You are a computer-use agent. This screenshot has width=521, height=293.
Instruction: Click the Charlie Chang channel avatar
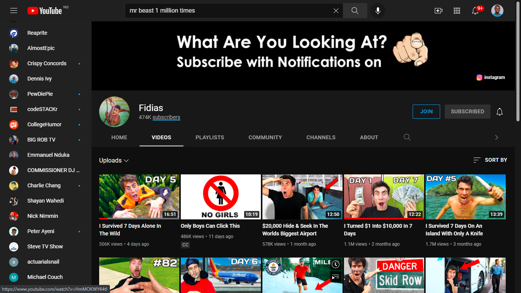click(x=14, y=186)
